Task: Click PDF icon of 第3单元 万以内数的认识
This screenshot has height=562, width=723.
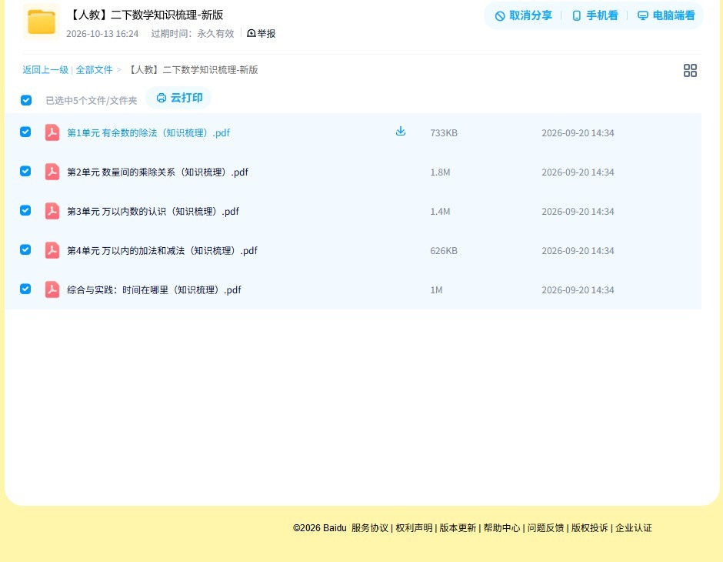Action: pos(52,211)
